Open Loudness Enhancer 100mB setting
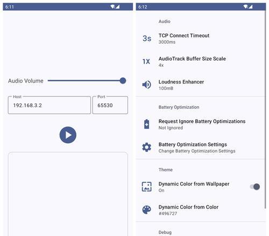 pyautogui.click(x=201, y=85)
